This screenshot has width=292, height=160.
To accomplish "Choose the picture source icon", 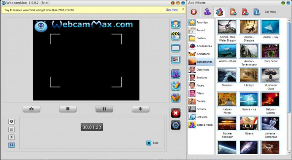I will coord(175,59).
